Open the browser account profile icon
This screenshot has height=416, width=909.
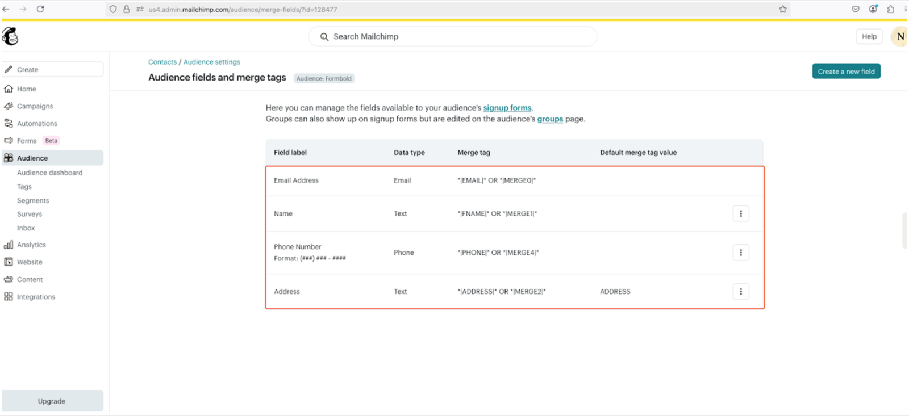click(873, 9)
